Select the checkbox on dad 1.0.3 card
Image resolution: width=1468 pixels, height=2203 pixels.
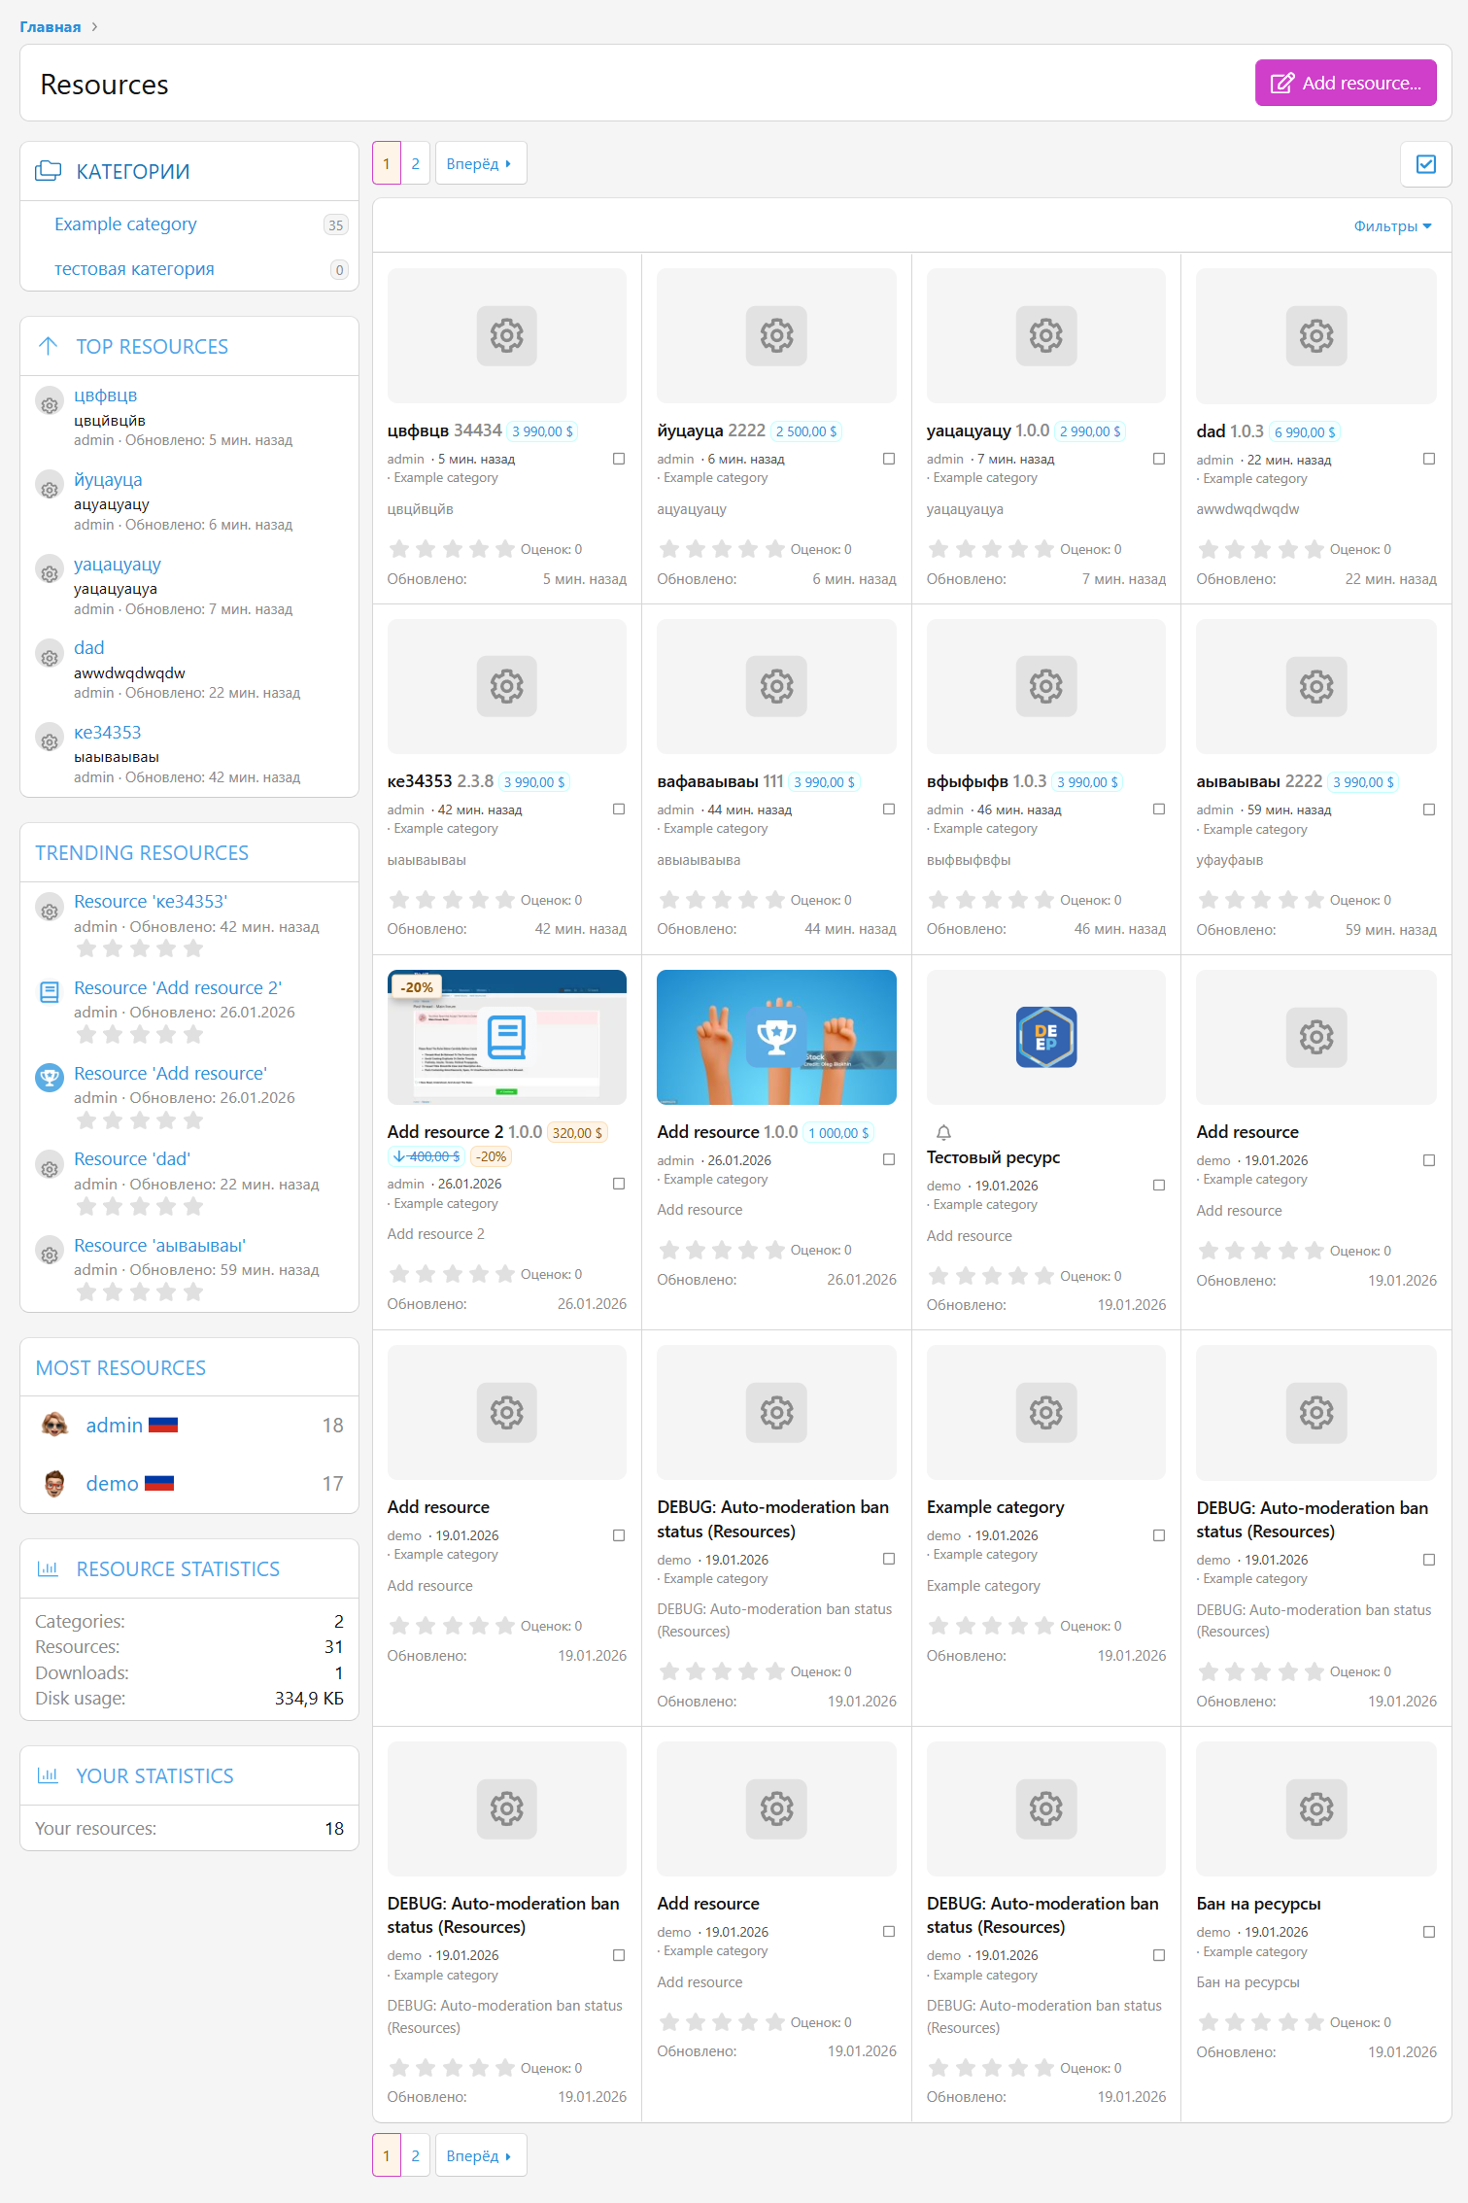point(1428,459)
